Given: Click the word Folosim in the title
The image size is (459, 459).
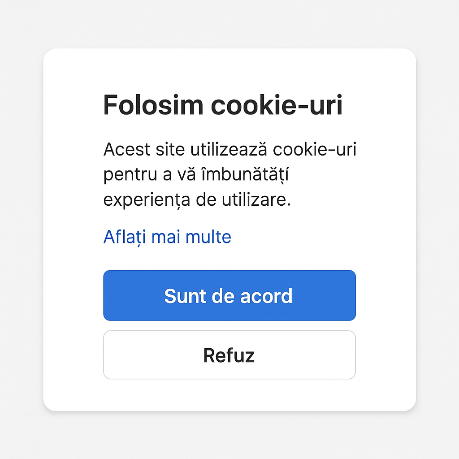Looking at the screenshot, I should [x=153, y=105].
